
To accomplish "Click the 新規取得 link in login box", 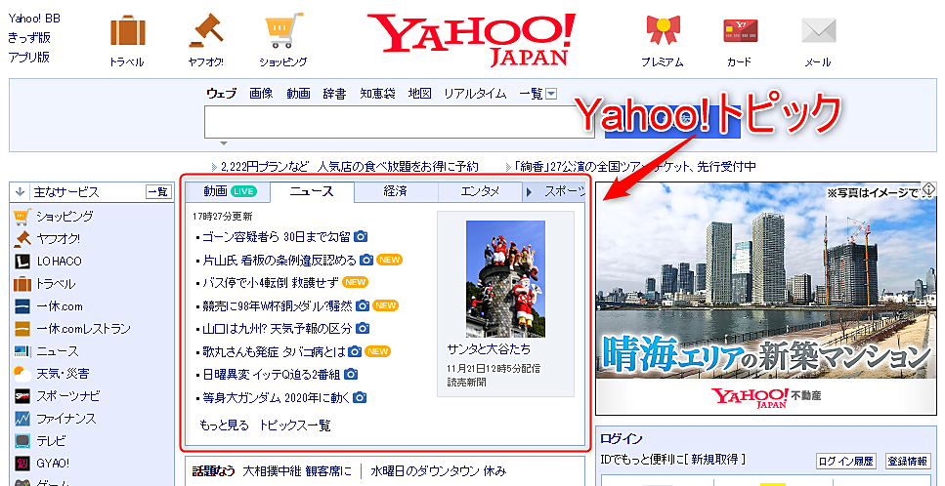I will 714,460.
